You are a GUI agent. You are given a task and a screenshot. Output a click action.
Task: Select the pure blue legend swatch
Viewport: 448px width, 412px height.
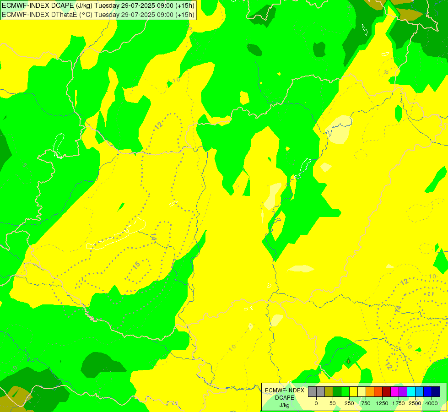point(428,391)
